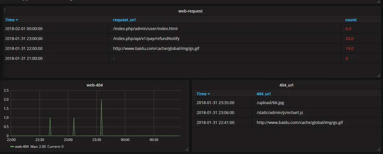Click the green web-404 legend color line
This screenshot has height=154, width=383.
point(12,147)
